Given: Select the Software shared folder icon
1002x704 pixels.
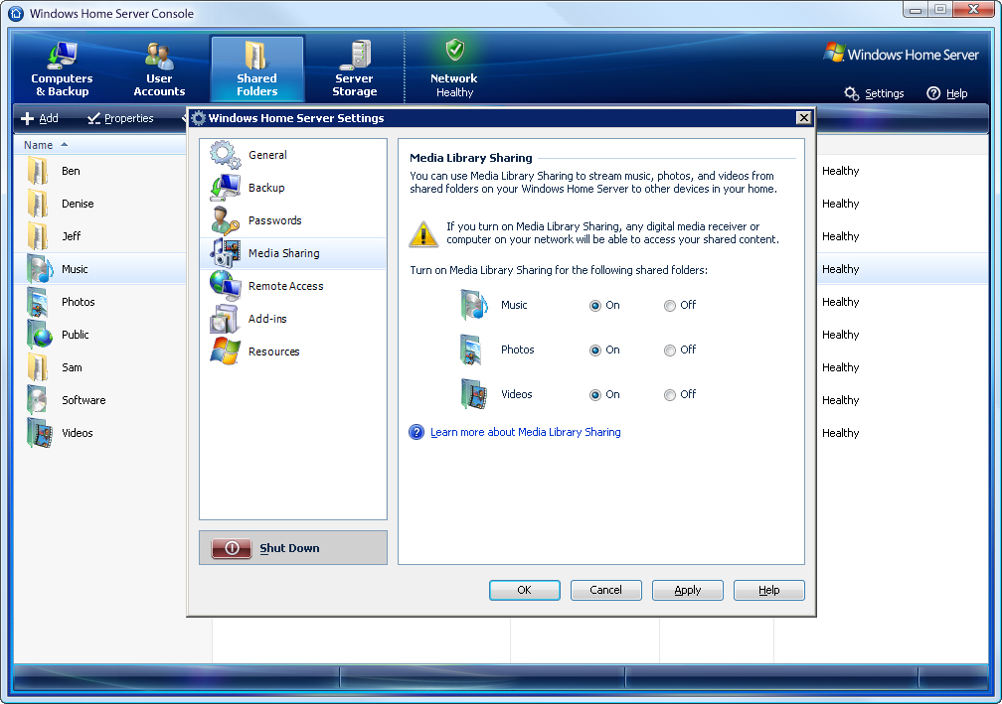Looking at the screenshot, I should click(x=38, y=400).
